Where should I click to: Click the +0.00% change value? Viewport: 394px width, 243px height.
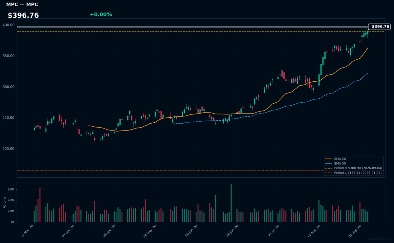click(101, 14)
